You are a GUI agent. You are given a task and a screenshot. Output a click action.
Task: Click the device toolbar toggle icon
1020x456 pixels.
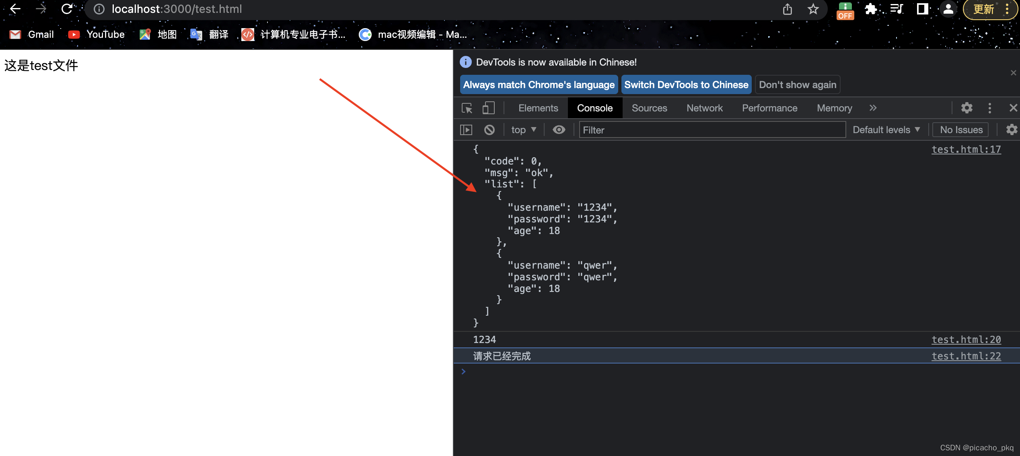pyautogui.click(x=488, y=108)
